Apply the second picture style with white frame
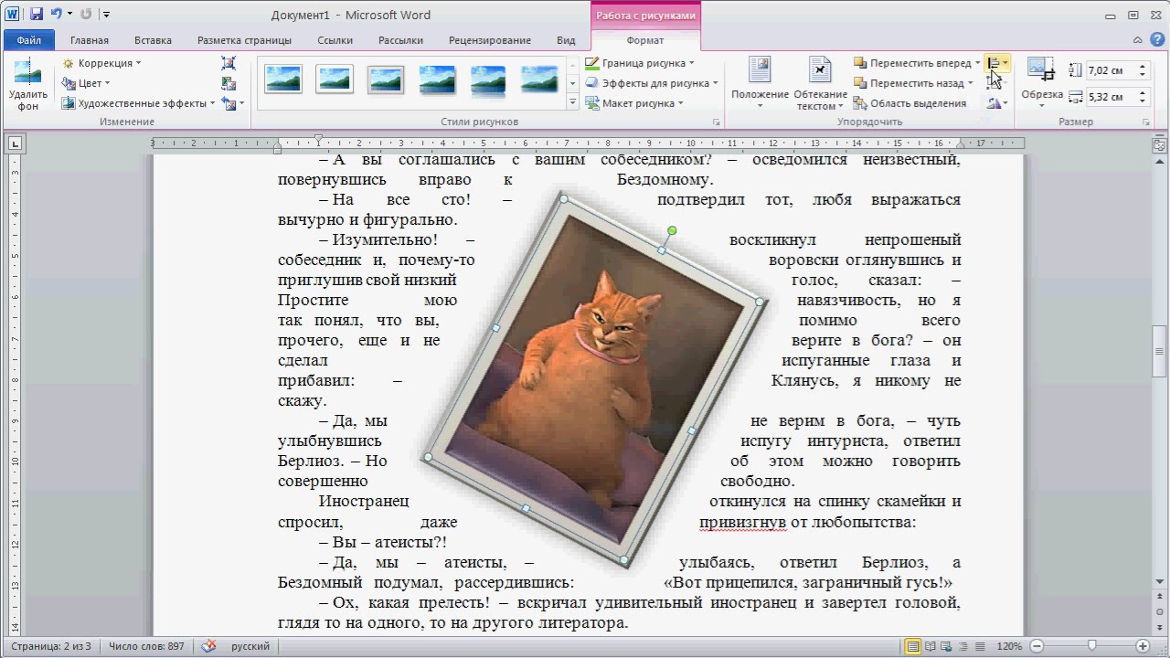This screenshot has height=658, width=1170. tap(335, 80)
